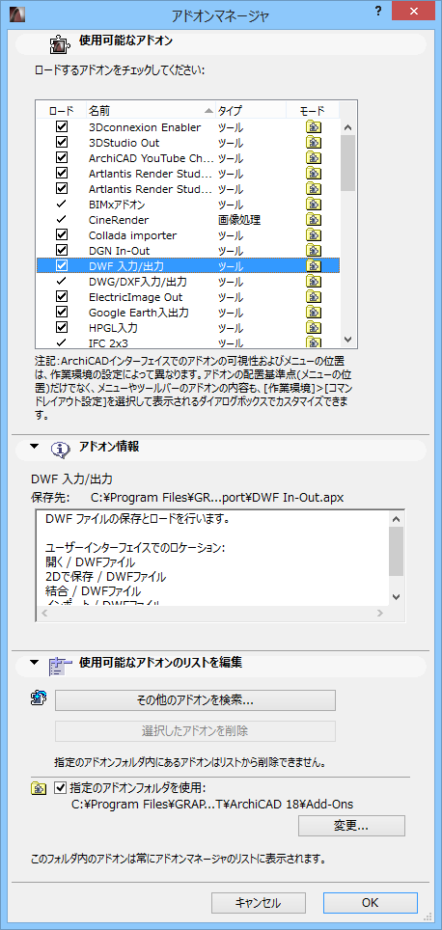
Task: Click folder mode icon for DGN In-Out
Action: click(x=314, y=250)
